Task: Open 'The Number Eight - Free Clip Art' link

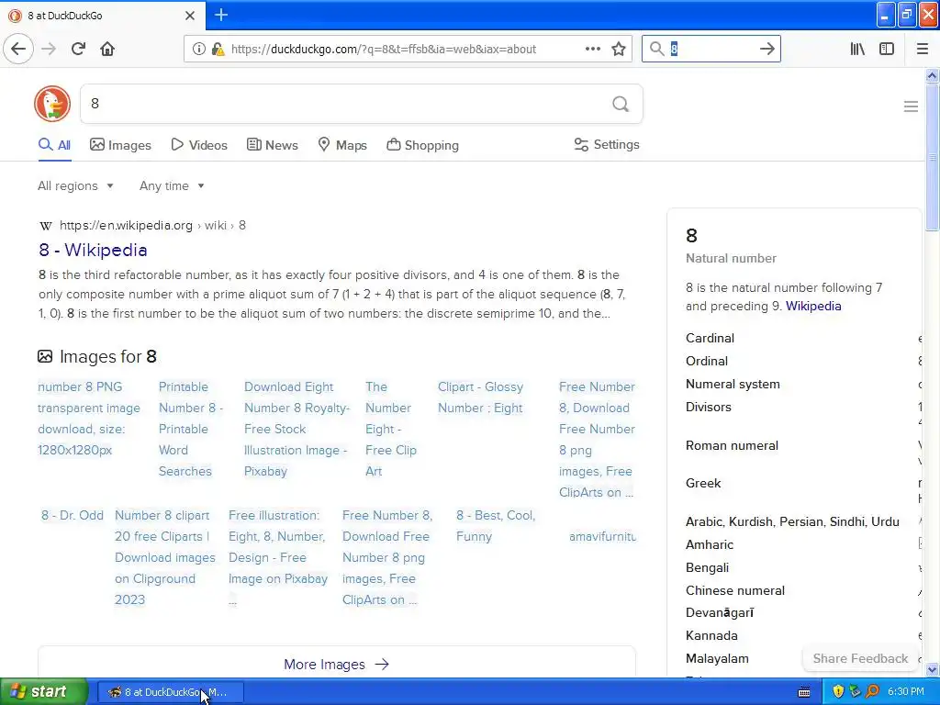Action: point(391,429)
